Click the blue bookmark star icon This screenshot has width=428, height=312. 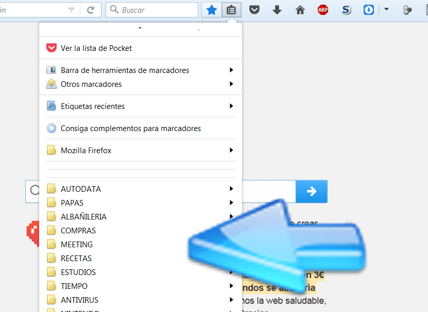coord(212,10)
